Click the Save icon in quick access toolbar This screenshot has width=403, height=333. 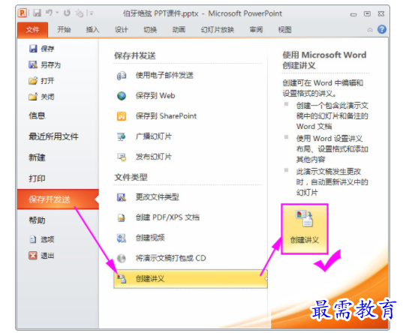[37, 13]
